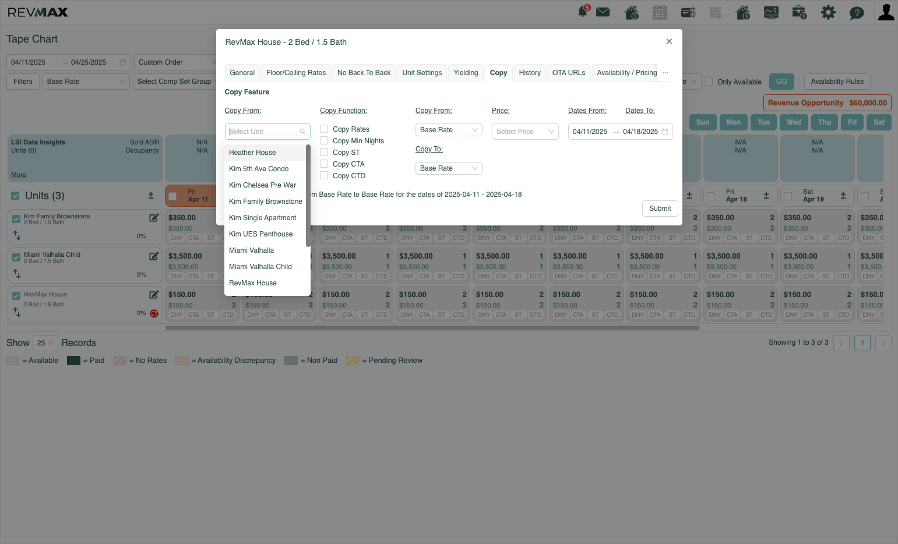Image resolution: width=898 pixels, height=544 pixels.
Task: Click the tape chart horizontal scrollbar
Action: (432, 328)
